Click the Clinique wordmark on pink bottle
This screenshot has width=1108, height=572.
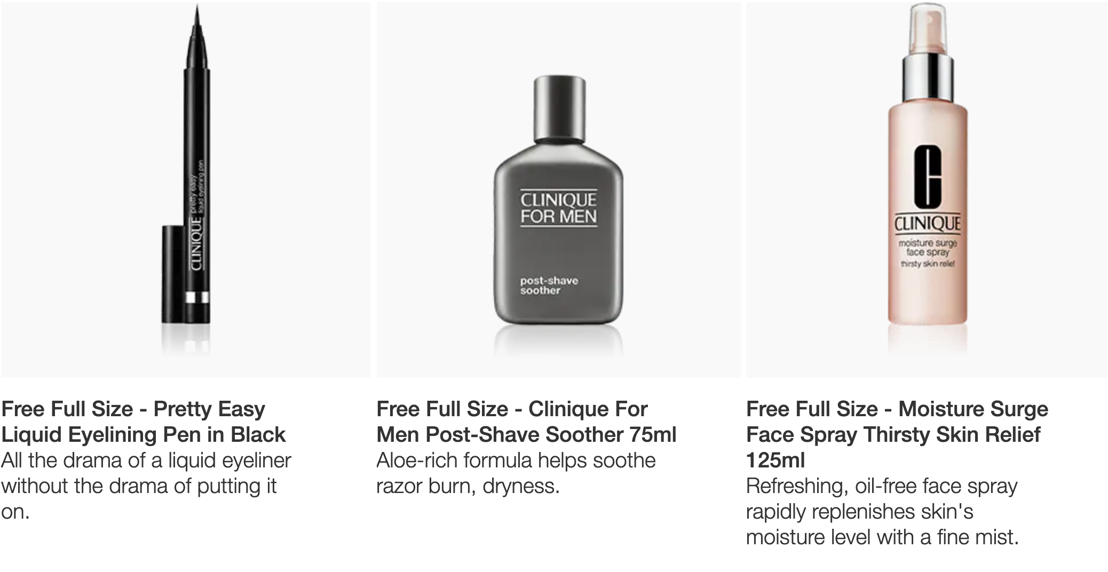[928, 224]
